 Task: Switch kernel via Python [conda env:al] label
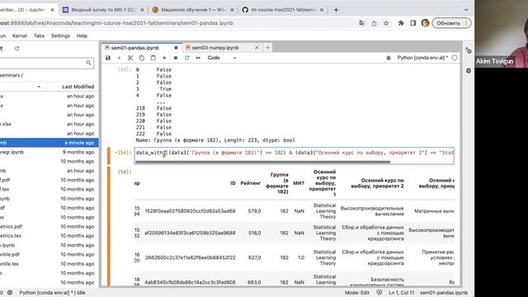(x=422, y=58)
